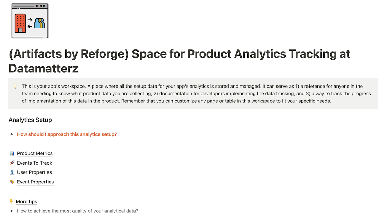Click the Analytics Setup section heading
Screen dimensions: 385x216
pyautogui.click(x=30, y=120)
